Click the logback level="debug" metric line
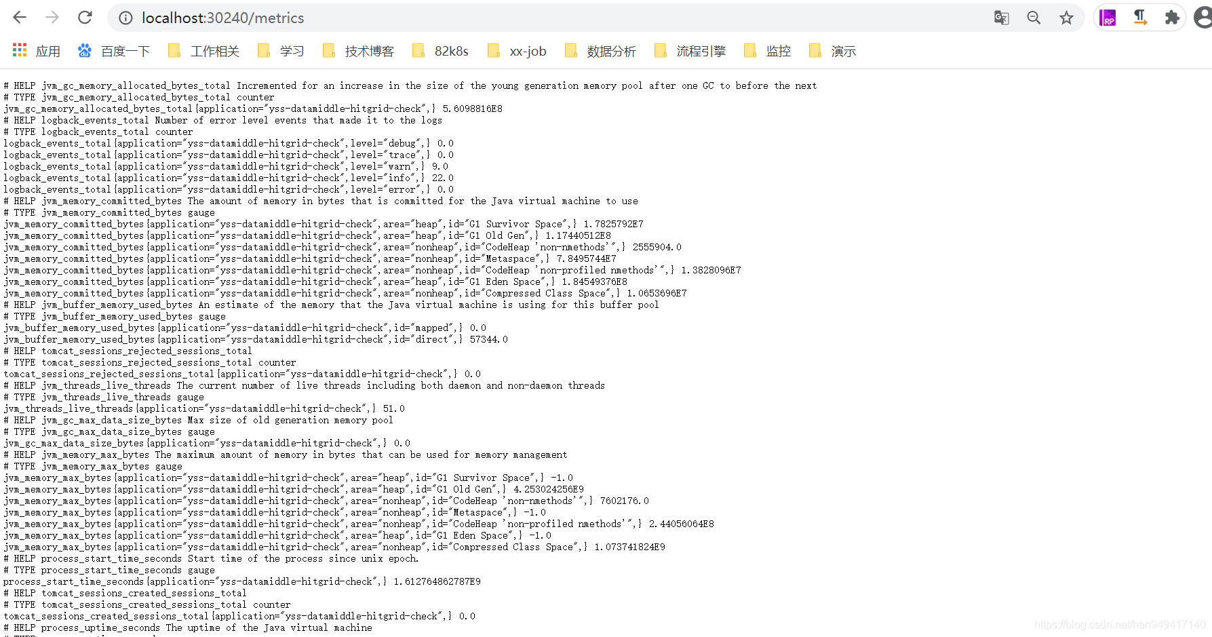1212x637 pixels. [x=229, y=143]
